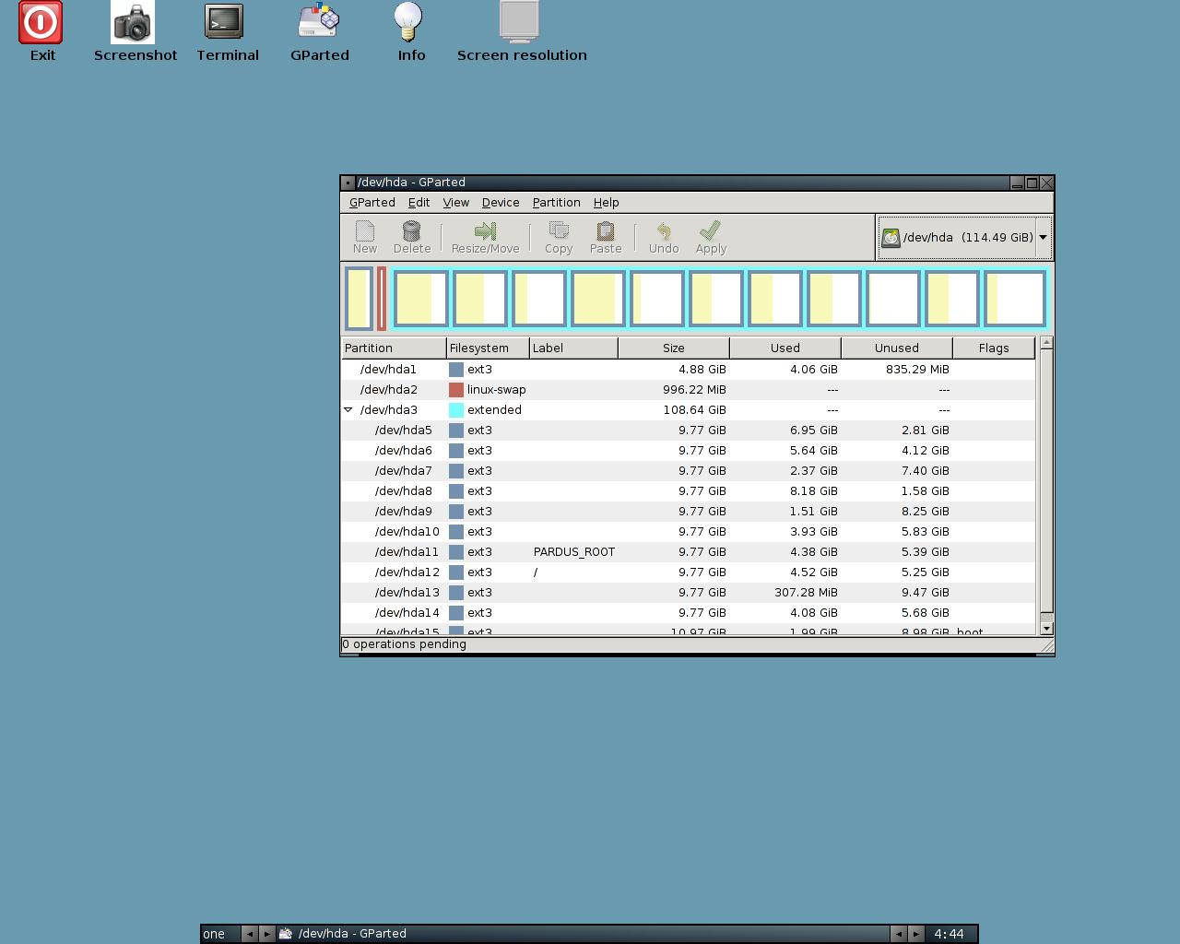The image size is (1180, 944).
Task: Click the linux-swap red color swatch
Action: (456, 389)
